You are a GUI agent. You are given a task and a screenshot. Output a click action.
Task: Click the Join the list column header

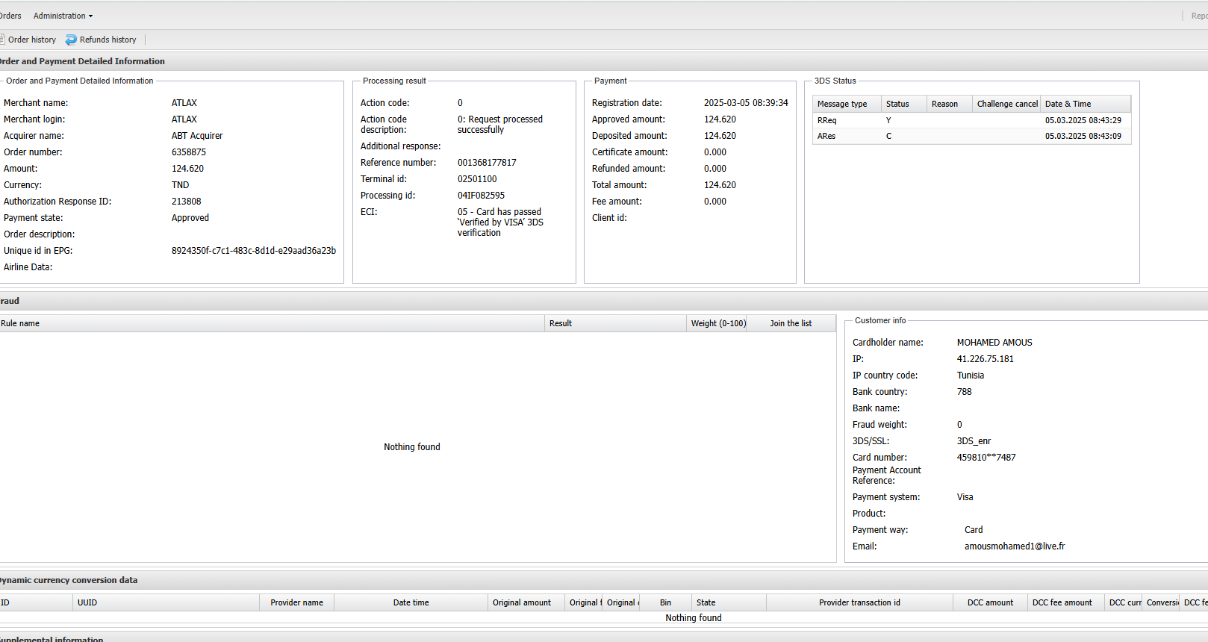(791, 323)
